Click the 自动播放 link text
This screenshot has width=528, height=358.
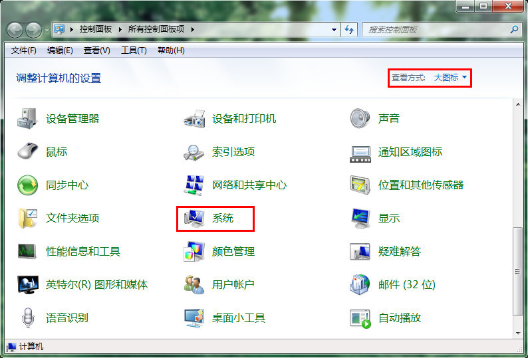(400, 317)
